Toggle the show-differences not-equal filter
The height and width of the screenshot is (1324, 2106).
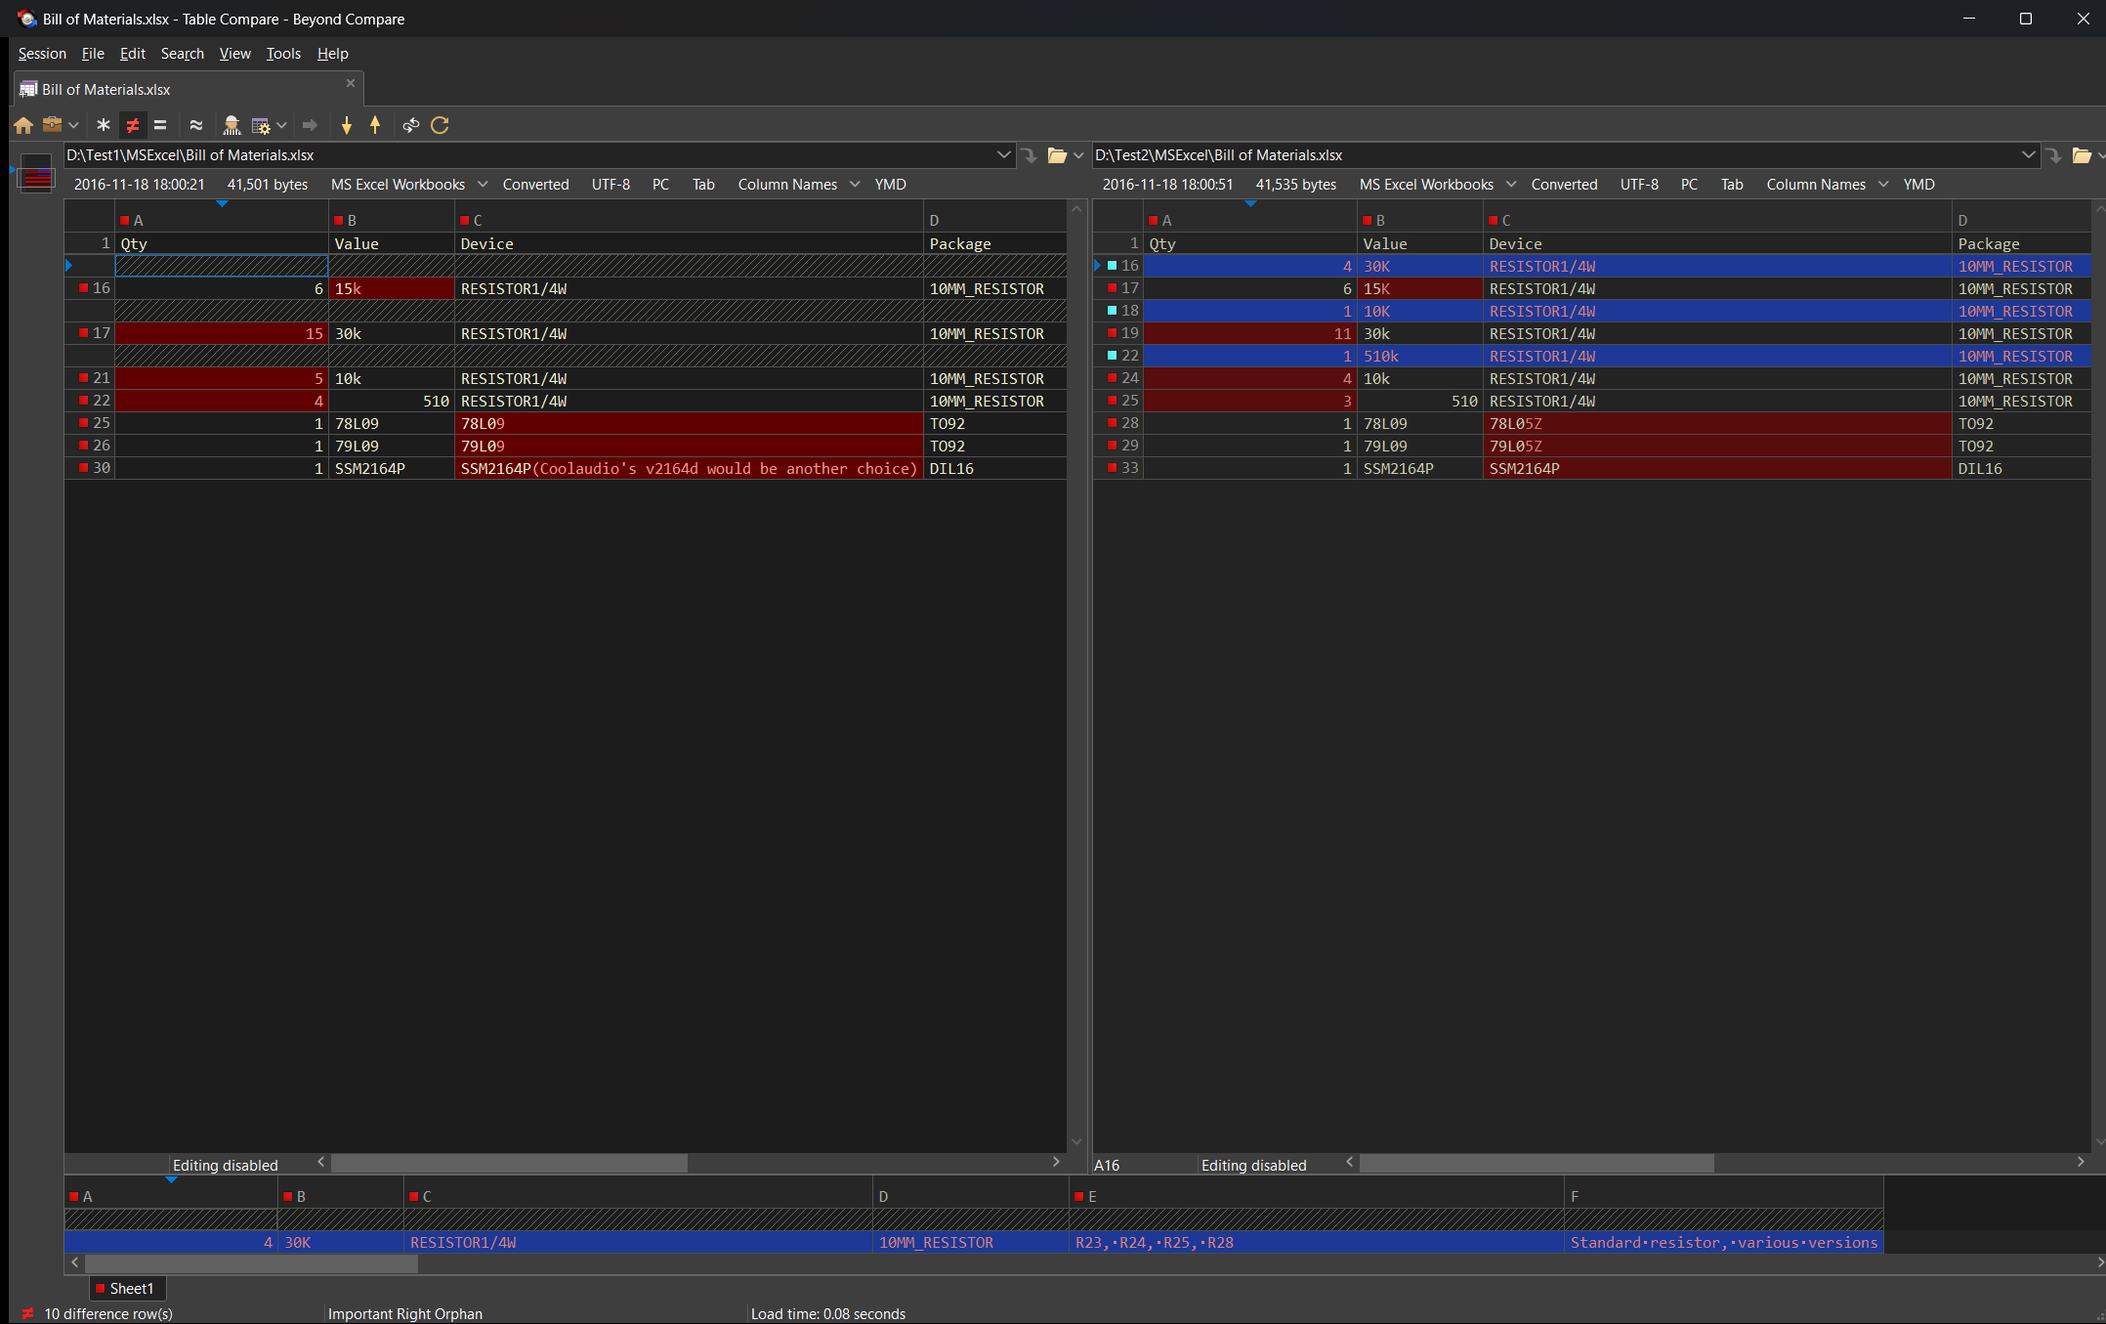pyautogui.click(x=132, y=125)
